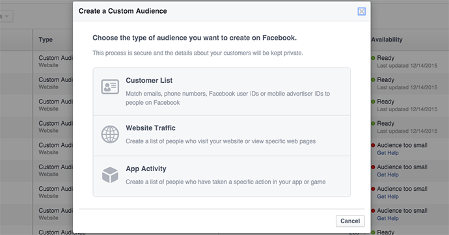Screen dimensions: 449x235
Task: Click the security and privacy note text
Action: (x=198, y=53)
